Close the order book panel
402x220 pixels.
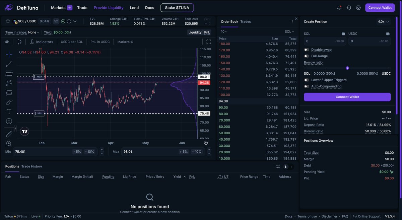pyautogui.click(x=296, y=19)
